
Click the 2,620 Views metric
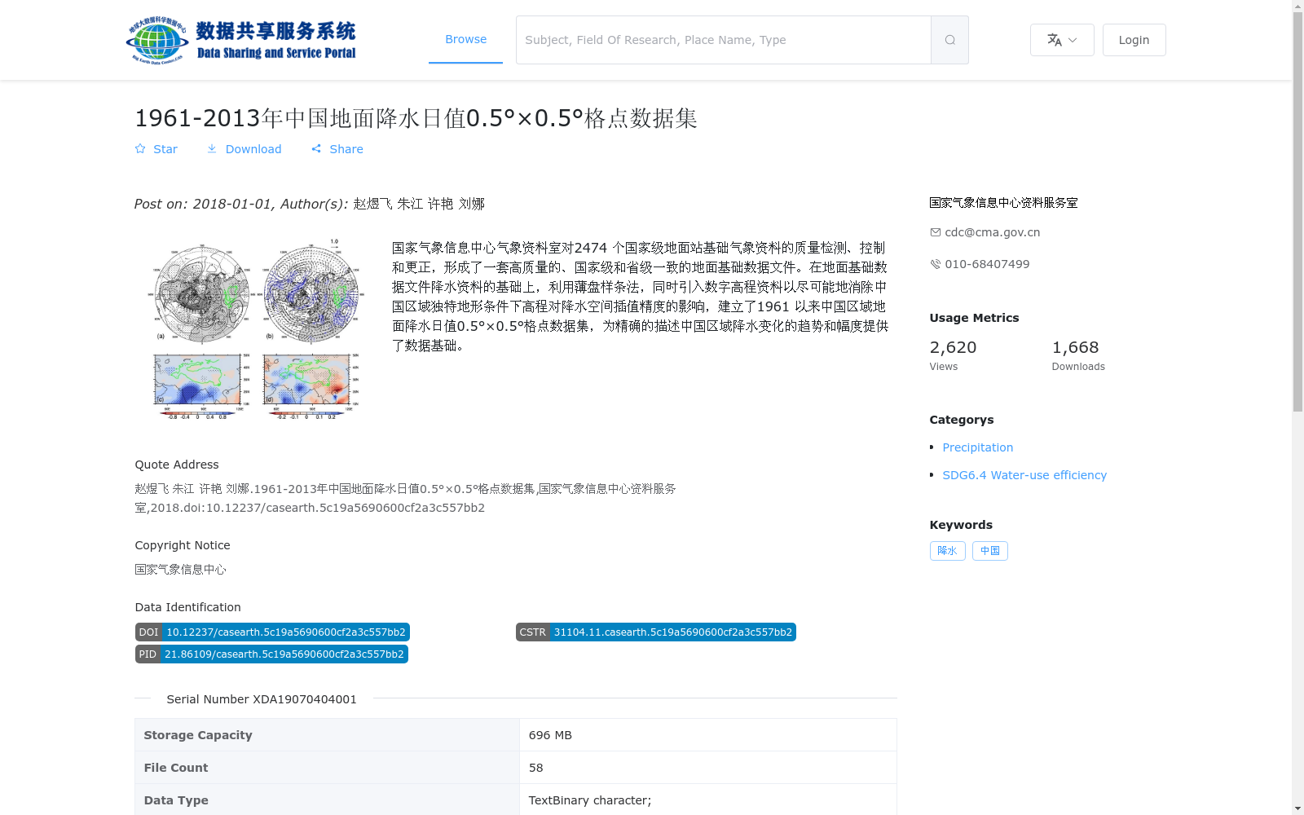pyautogui.click(x=954, y=355)
